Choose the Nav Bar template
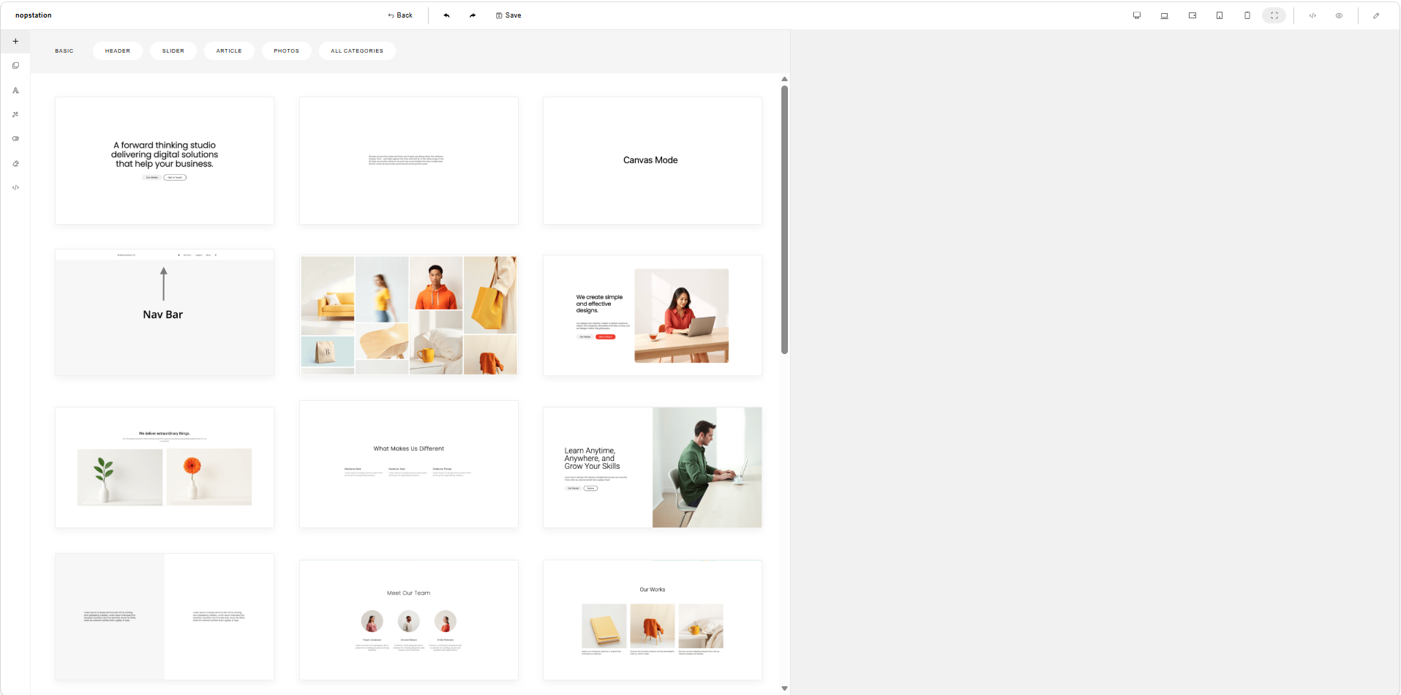The height and width of the screenshot is (695, 1401). click(x=165, y=312)
